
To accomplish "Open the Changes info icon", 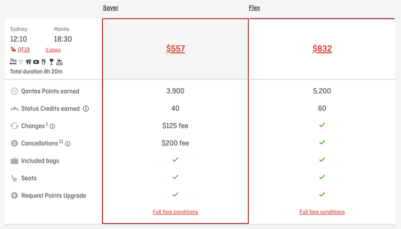I will pyautogui.click(x=53, y=126).
